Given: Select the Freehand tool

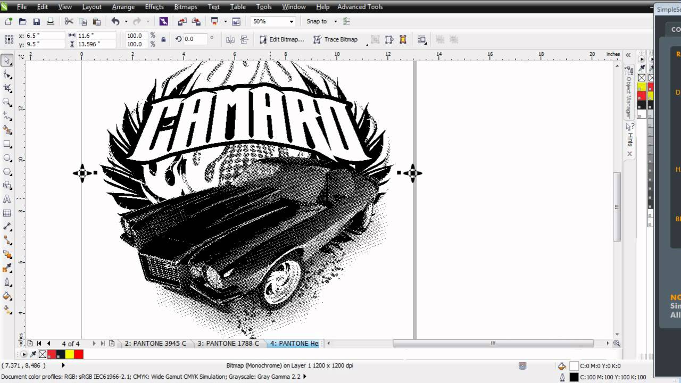Looking at the screenshot, I should tap(7, 116).
